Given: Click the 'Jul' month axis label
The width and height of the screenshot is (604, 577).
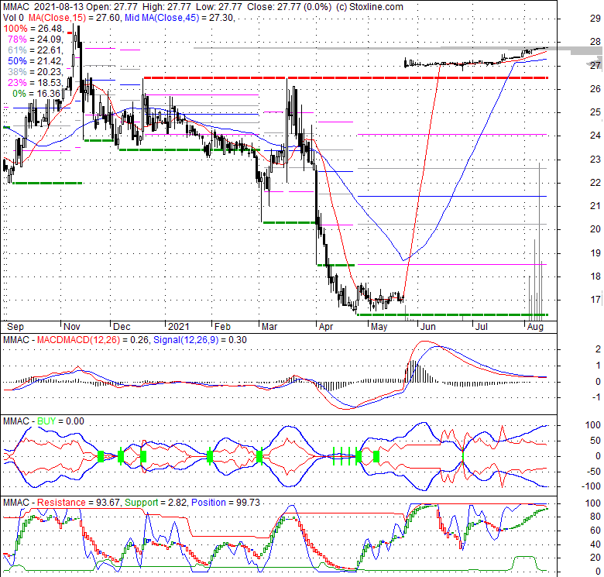Looking at the screenshot, I should click(482, 327).
